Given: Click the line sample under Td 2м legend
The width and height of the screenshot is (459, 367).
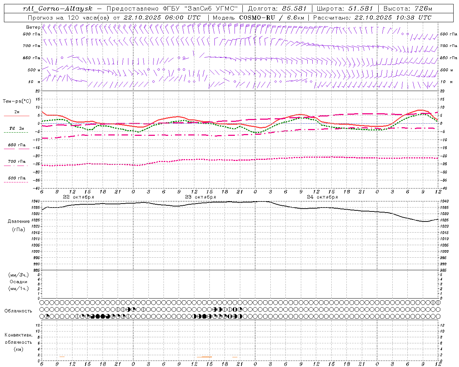Looking at the screenshot, I should click(x=16, y=133).
